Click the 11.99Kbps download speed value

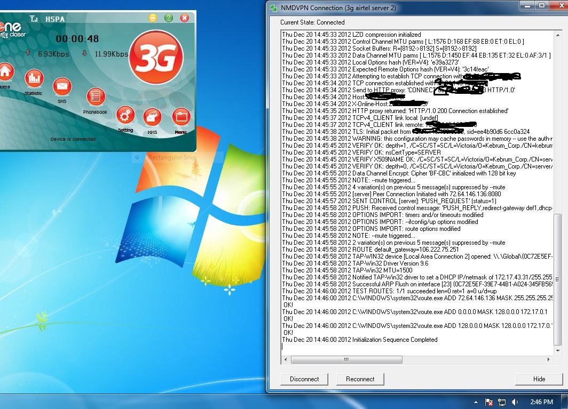(111, 54)
